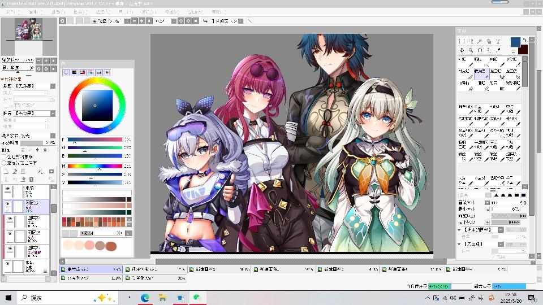Open the texture dropdown in paint effects
The image size is (543, 305).
click(53, 86)
